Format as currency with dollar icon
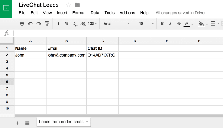Viewport: 223px width, 128px height. point(58,23)
